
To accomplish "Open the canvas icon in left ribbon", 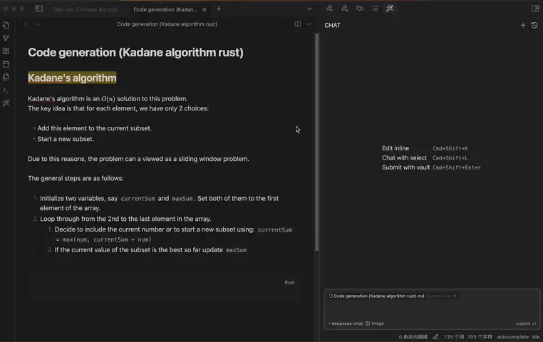I will coord(6,51).
